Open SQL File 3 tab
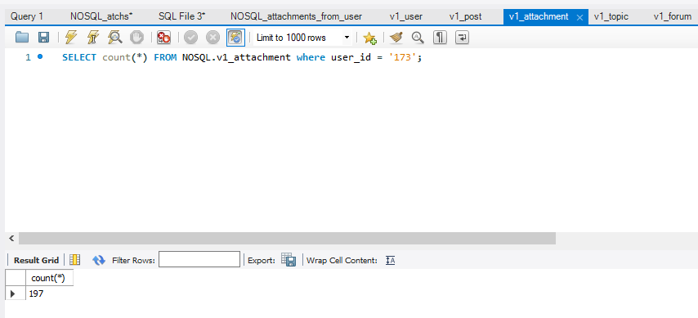Viewport: 698px width, 318px height. [x=181, y=16]
